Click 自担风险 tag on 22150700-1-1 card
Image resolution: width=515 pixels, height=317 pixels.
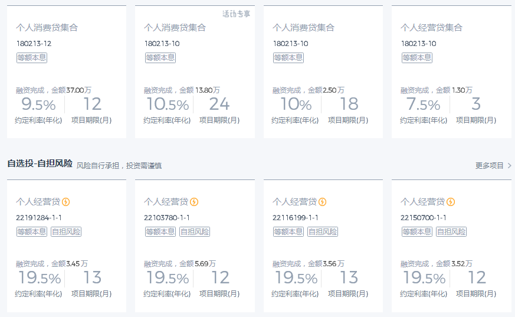451,232
